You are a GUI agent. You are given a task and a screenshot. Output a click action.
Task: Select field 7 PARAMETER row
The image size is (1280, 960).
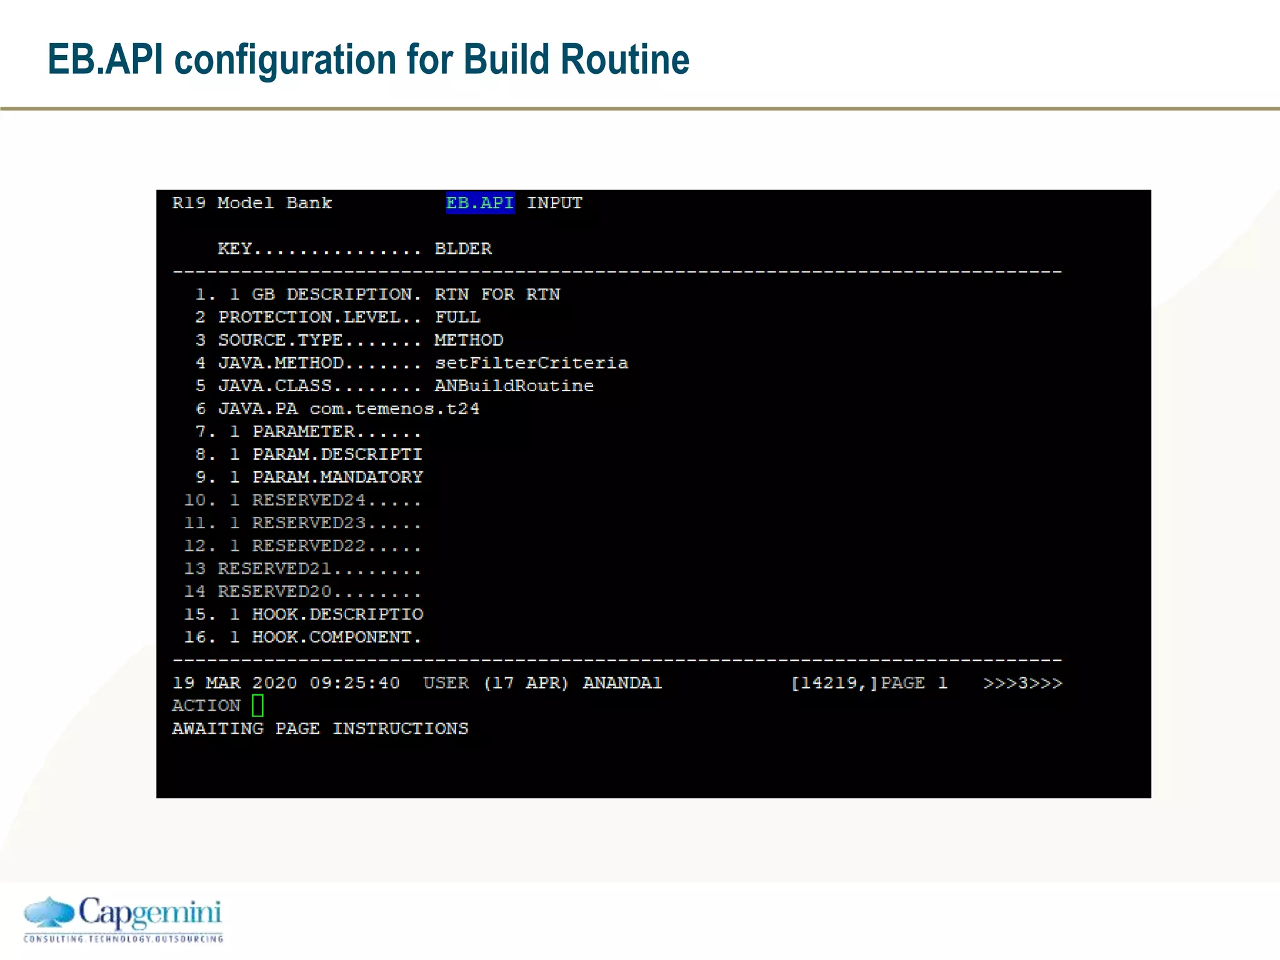click(x=308, y=431)
